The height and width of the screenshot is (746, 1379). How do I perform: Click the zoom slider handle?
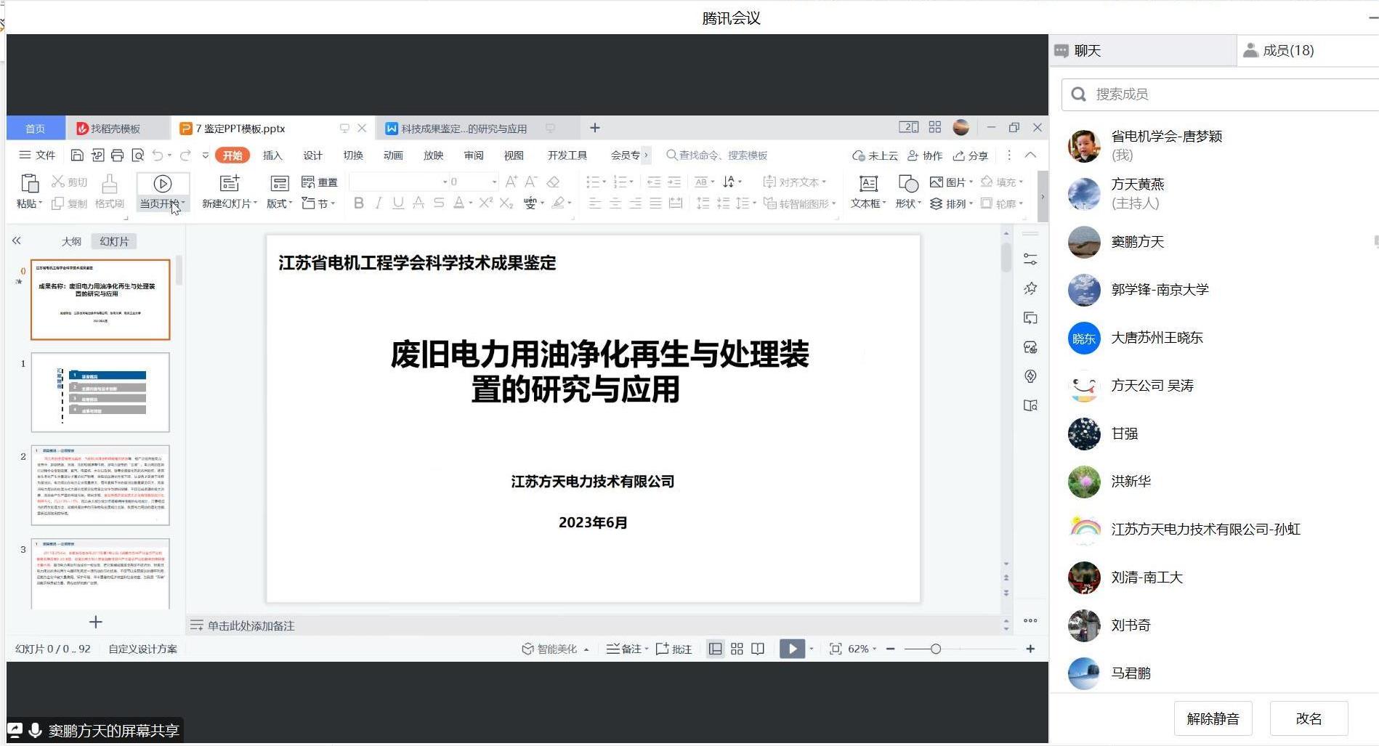click(936, 649)
